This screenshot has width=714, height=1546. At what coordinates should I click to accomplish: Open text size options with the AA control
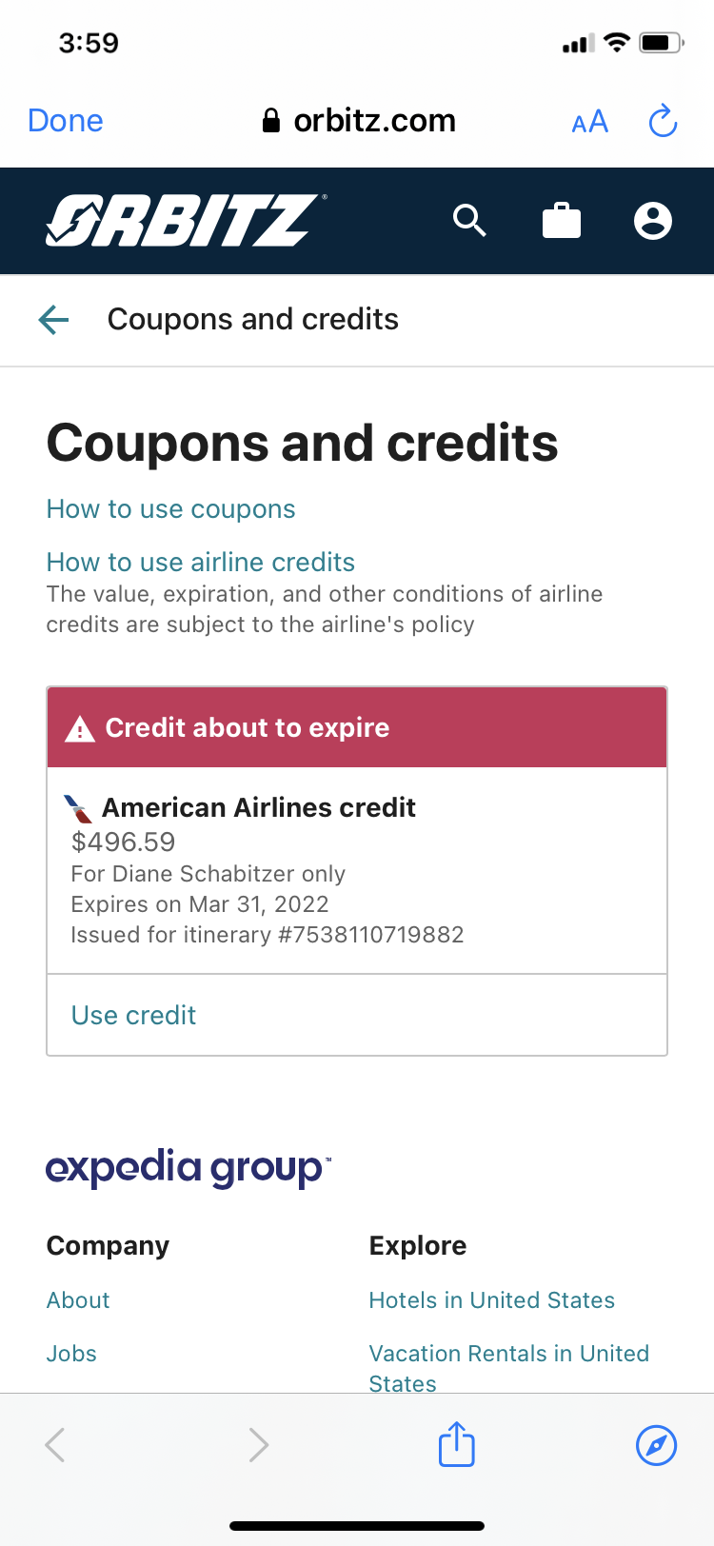589,120
